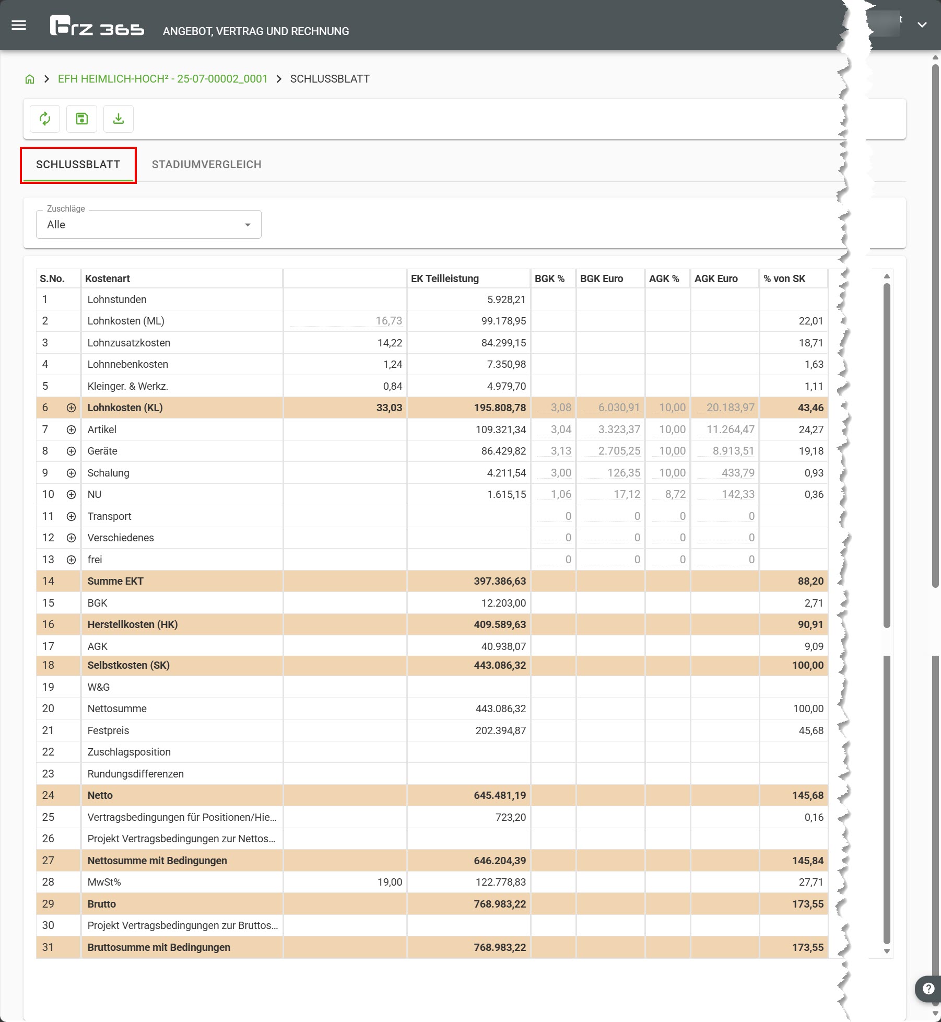Image resolution: width=941 pixels, height=1022 pixels.
Task: Open the hamburger navigation menu
Action: tap(19, 25)
